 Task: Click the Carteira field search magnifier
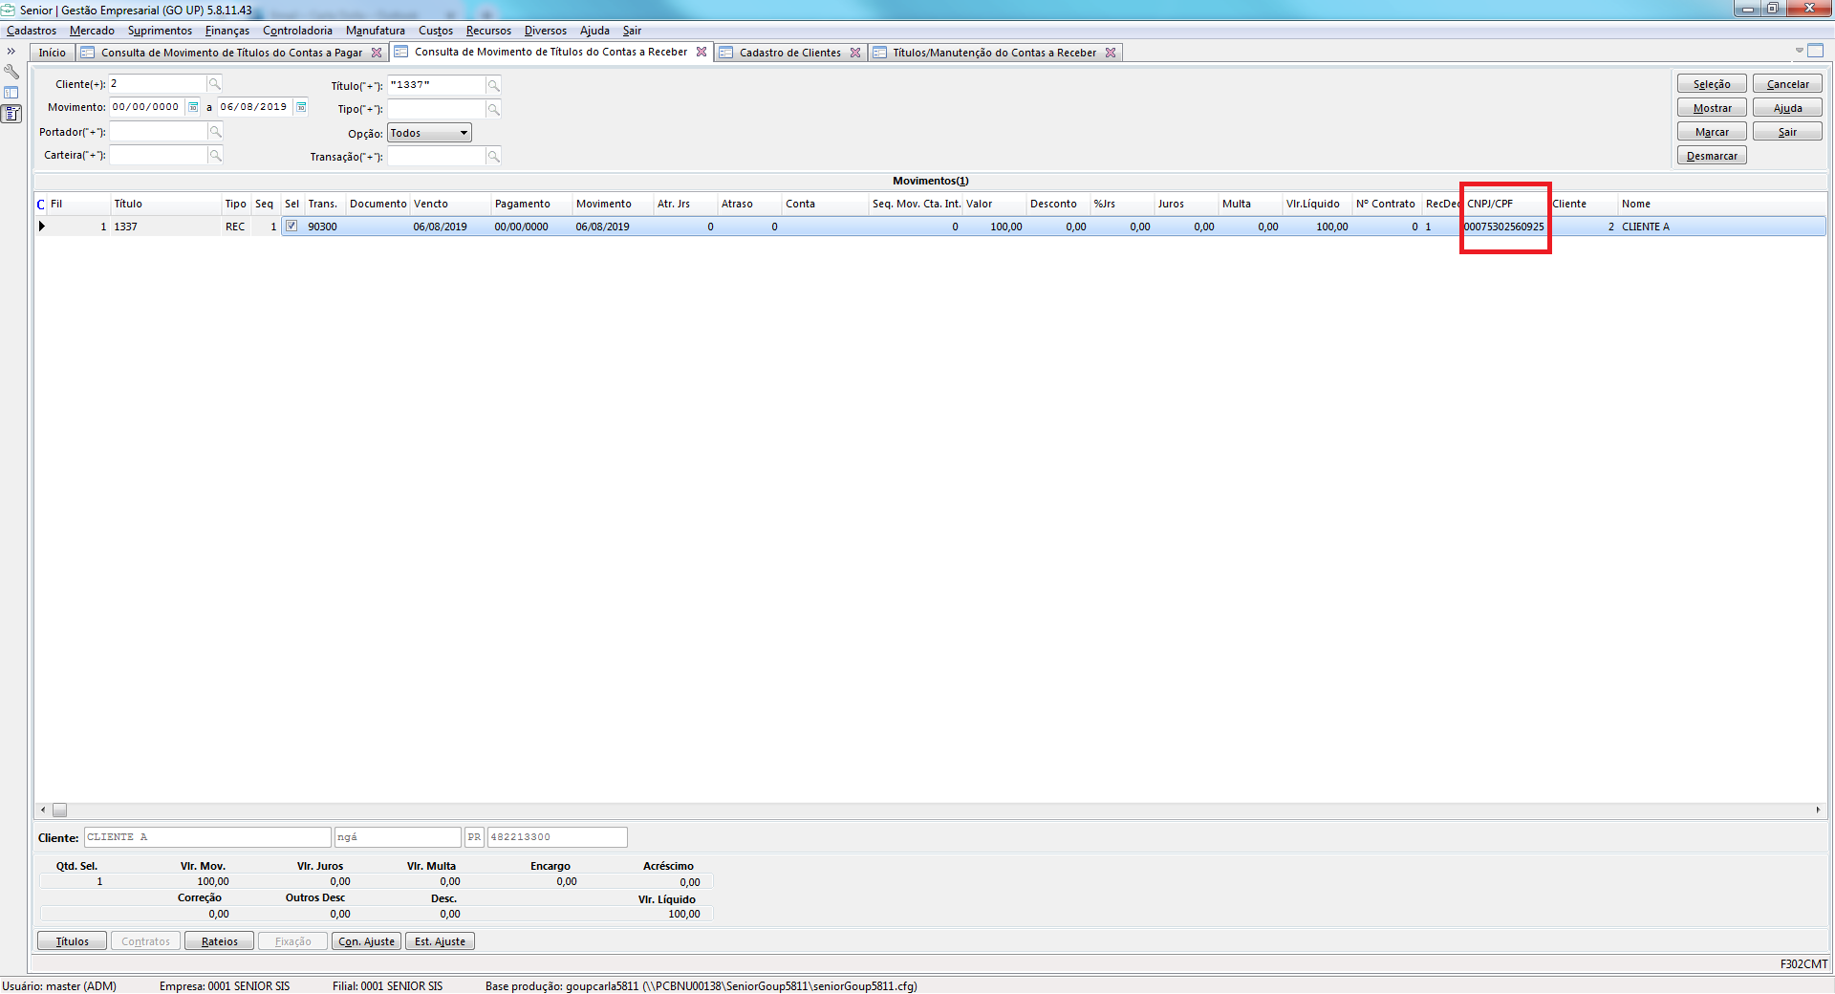click(215, 155)
